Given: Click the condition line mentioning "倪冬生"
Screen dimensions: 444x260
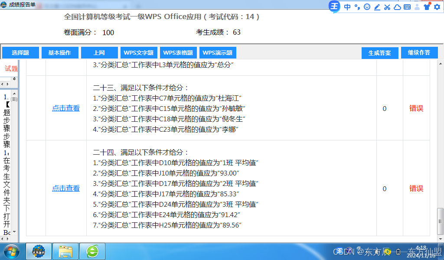Looking at the screenshot, I should pos(169,119).
